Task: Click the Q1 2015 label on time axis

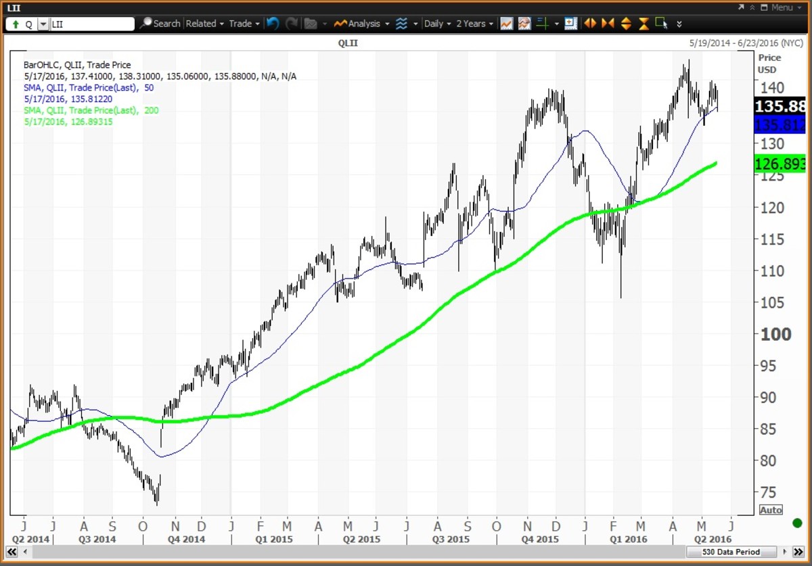Action: 275,539
